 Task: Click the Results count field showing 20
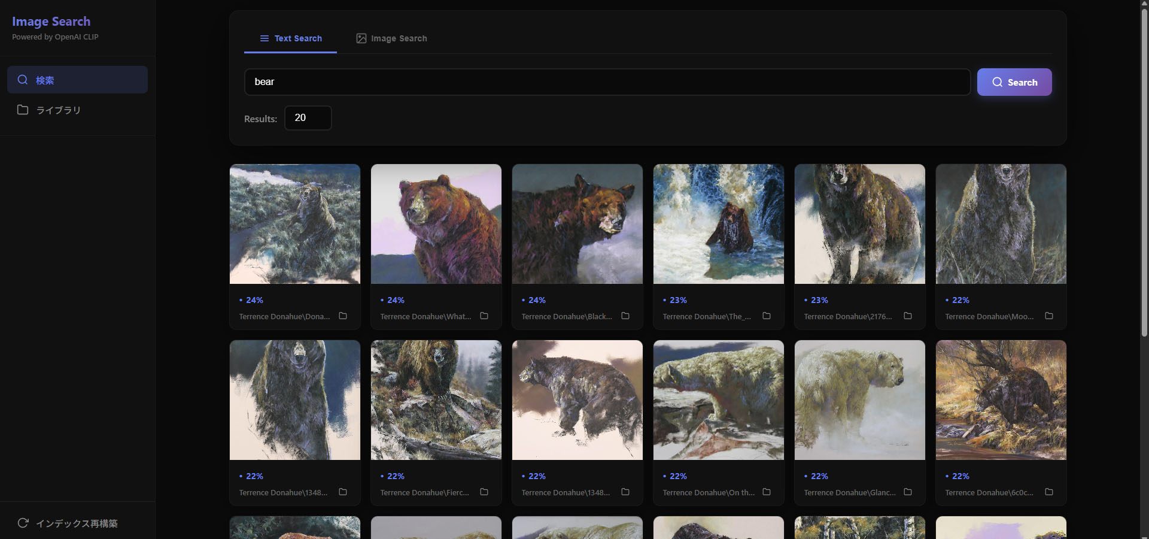(308, 118)
